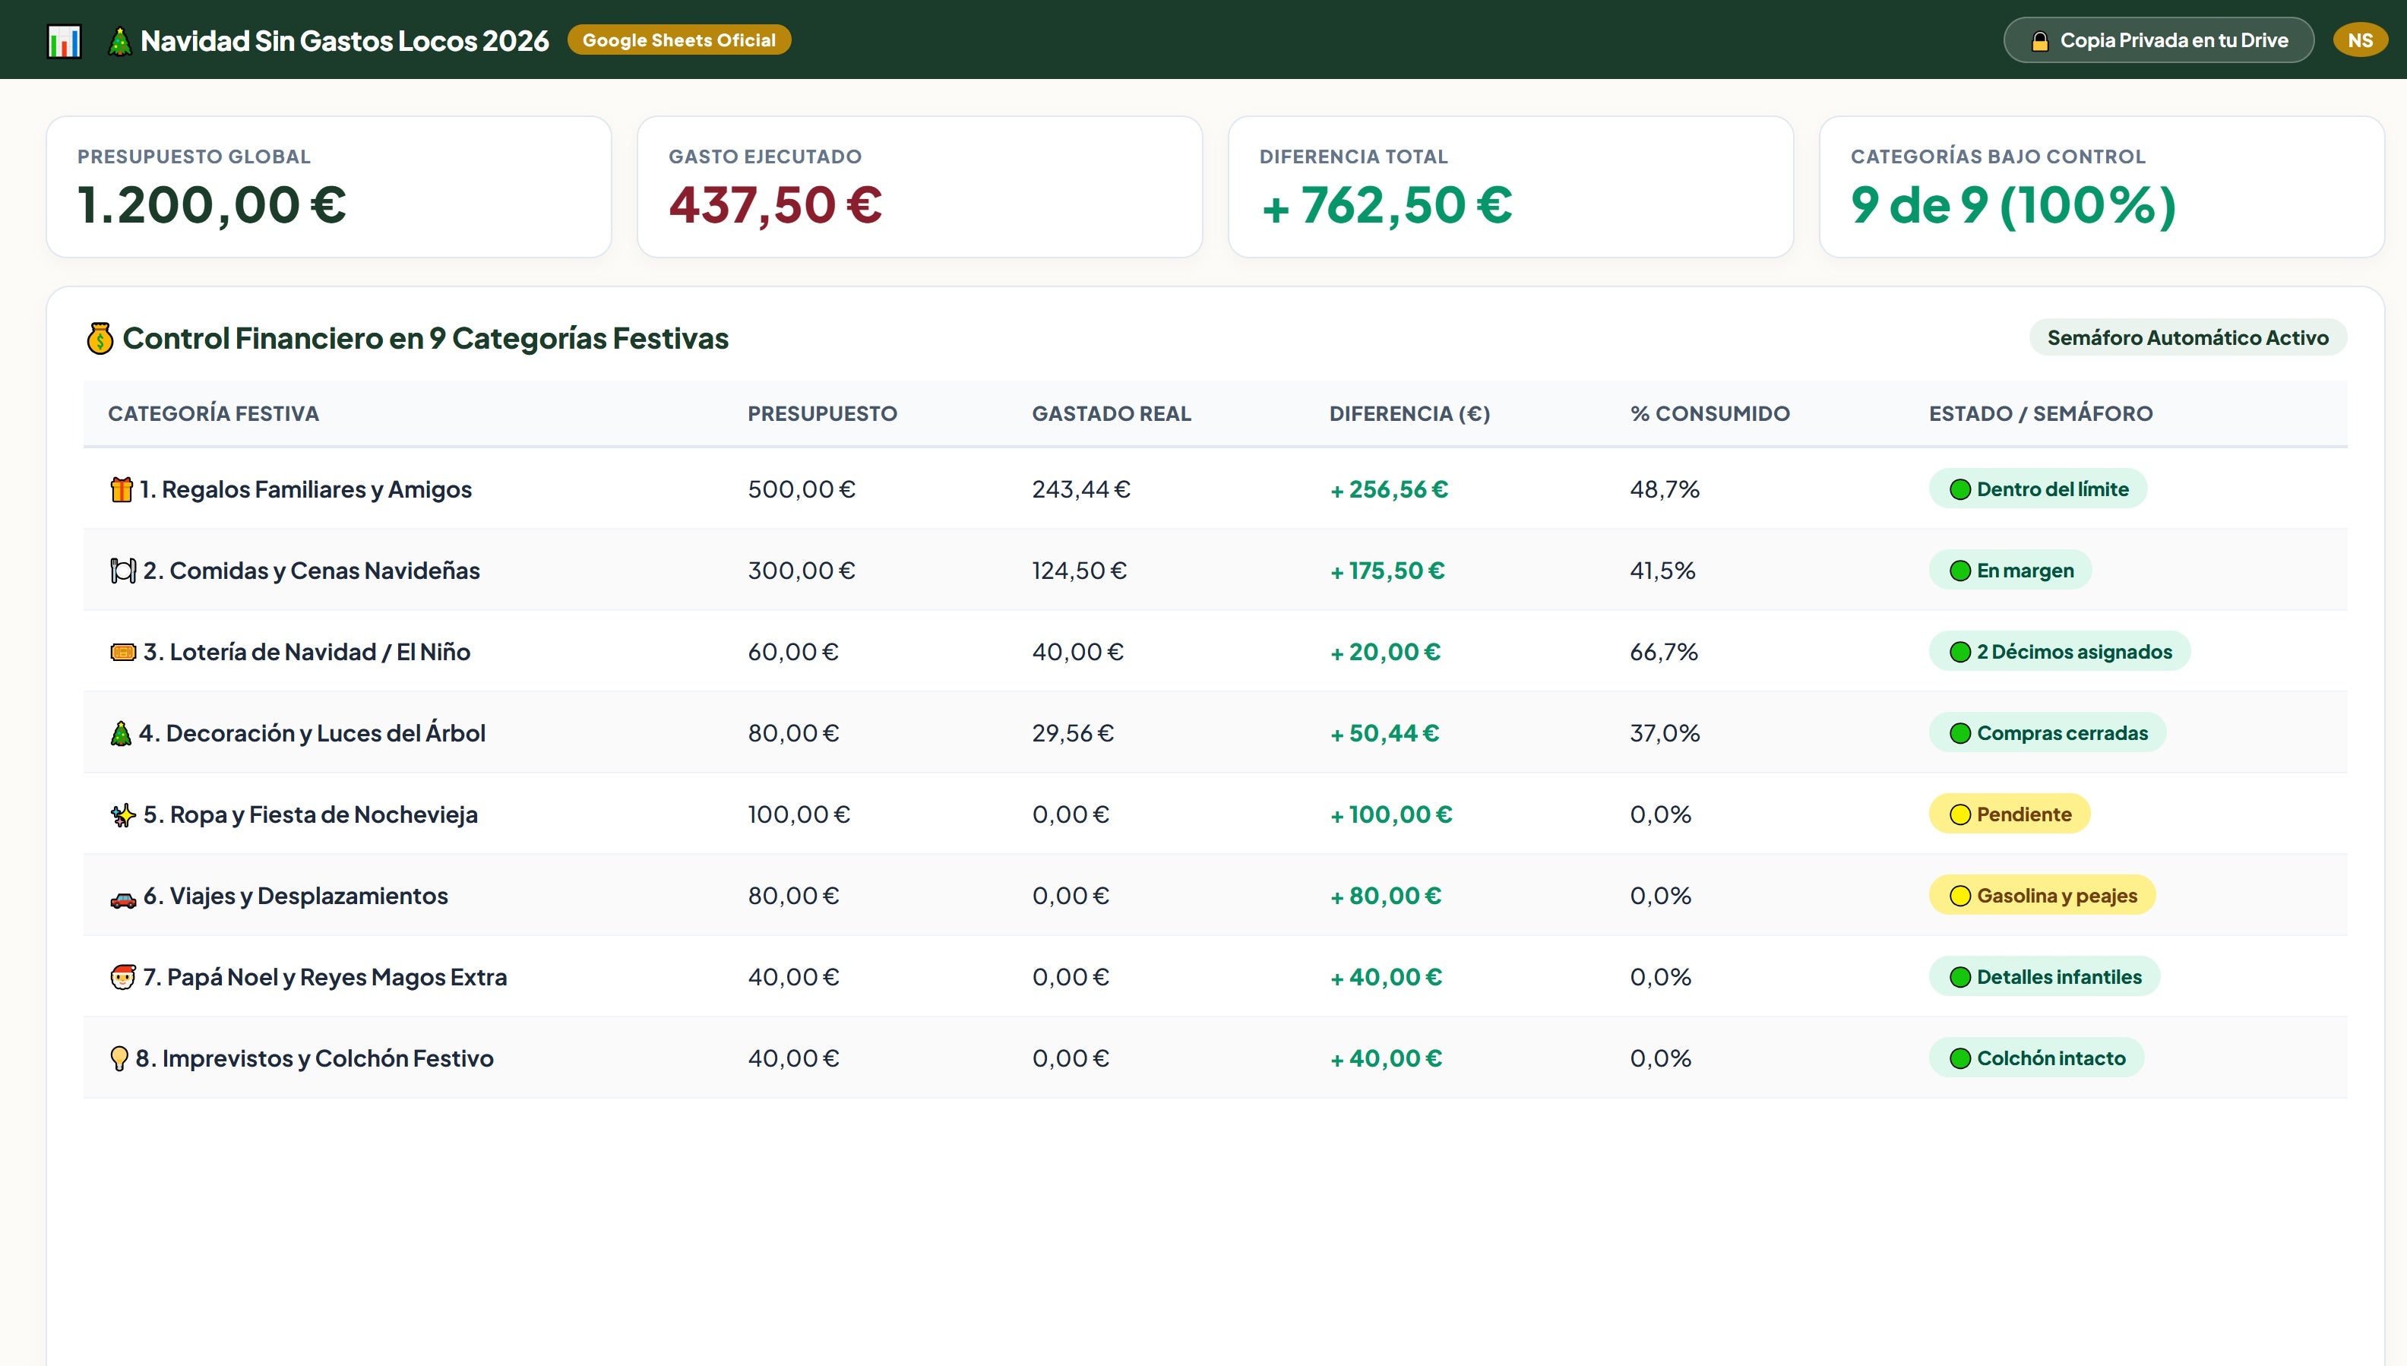Click the Presupuesto column header

pyautogui.click(x=823, y=414)
